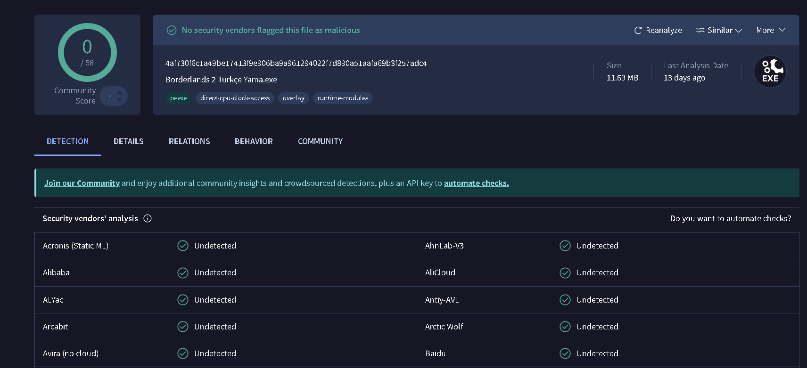The image size is (807, 368).
Task: Expand the Similar dropdown
Action: [719, 30]
